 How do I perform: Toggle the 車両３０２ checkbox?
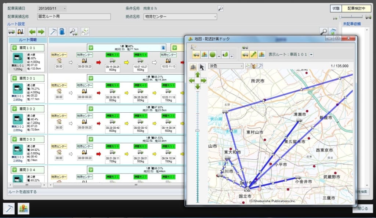click(x=14, y=109)
